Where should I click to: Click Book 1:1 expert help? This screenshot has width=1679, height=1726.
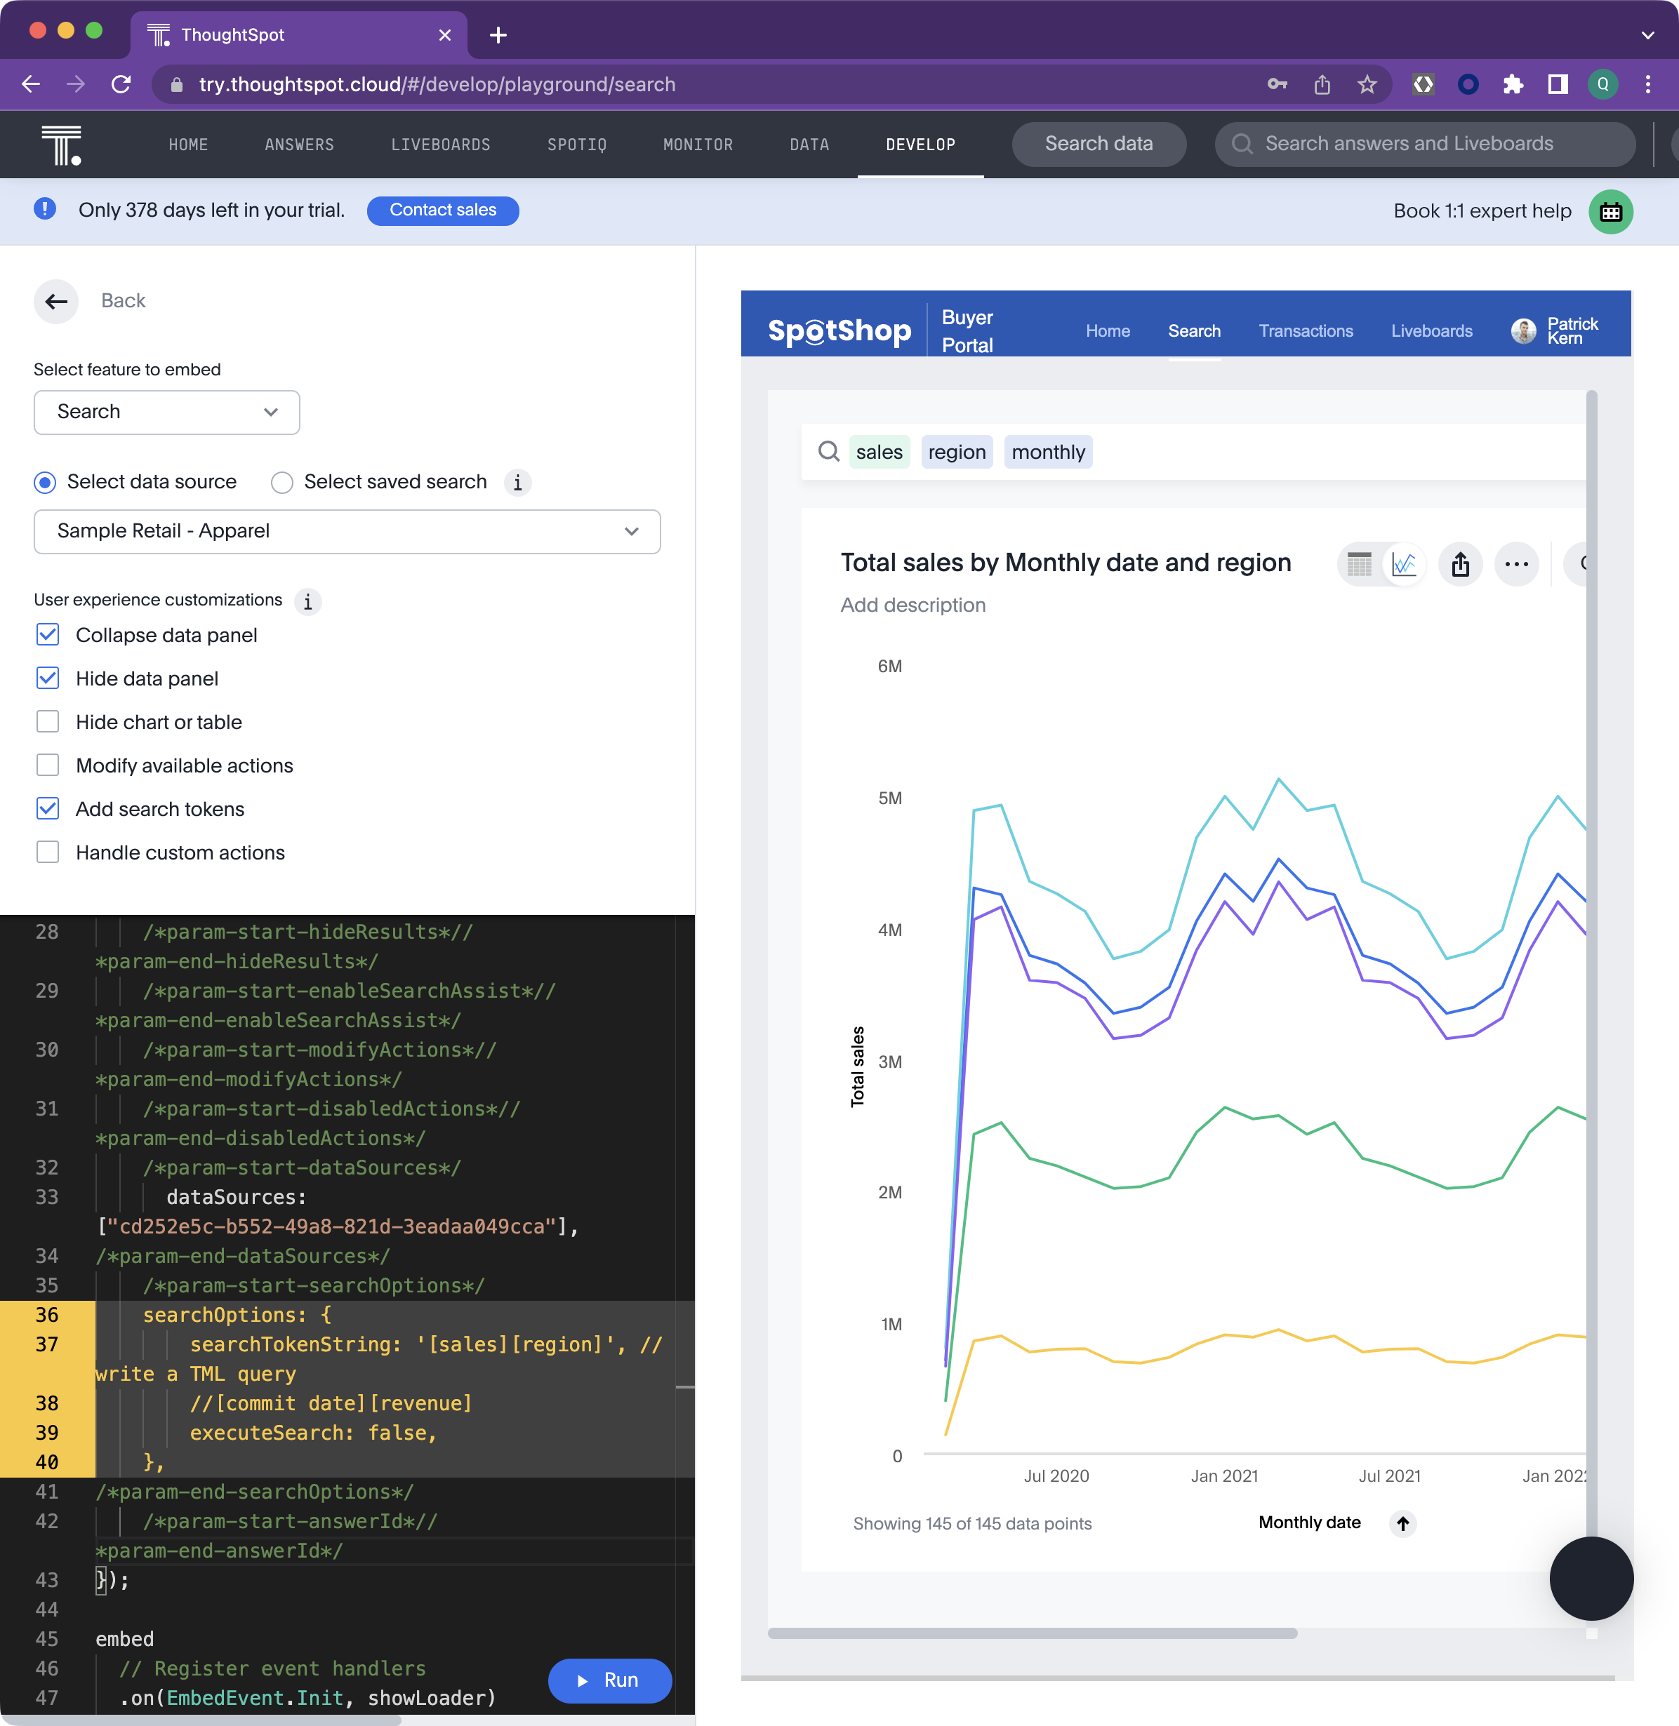click(1482, 210)
